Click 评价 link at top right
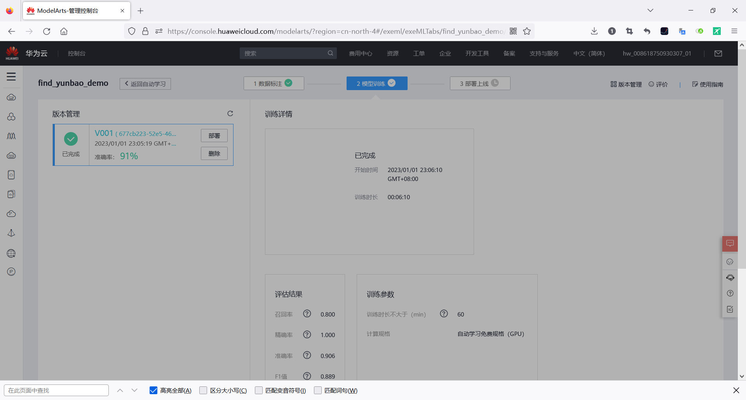The height and width of the screenshot is (400, 746). click(x=658, y=84)
